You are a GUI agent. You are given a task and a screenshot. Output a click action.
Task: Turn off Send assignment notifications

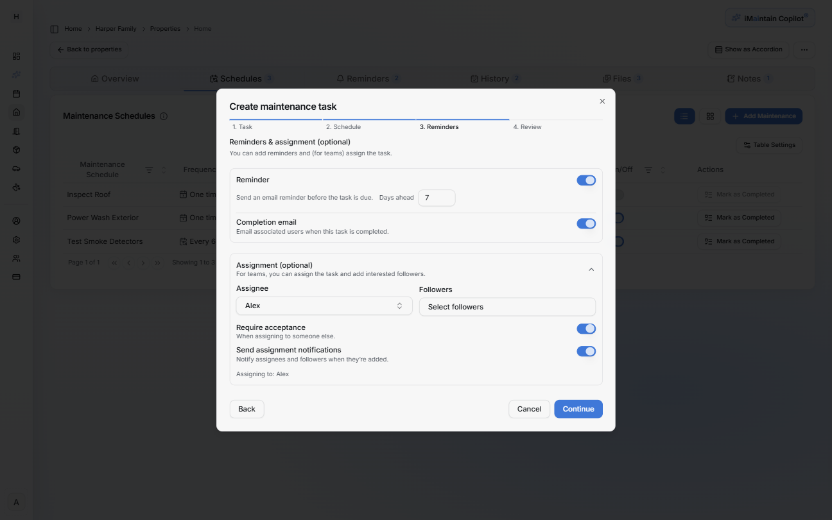coord(586,351)
